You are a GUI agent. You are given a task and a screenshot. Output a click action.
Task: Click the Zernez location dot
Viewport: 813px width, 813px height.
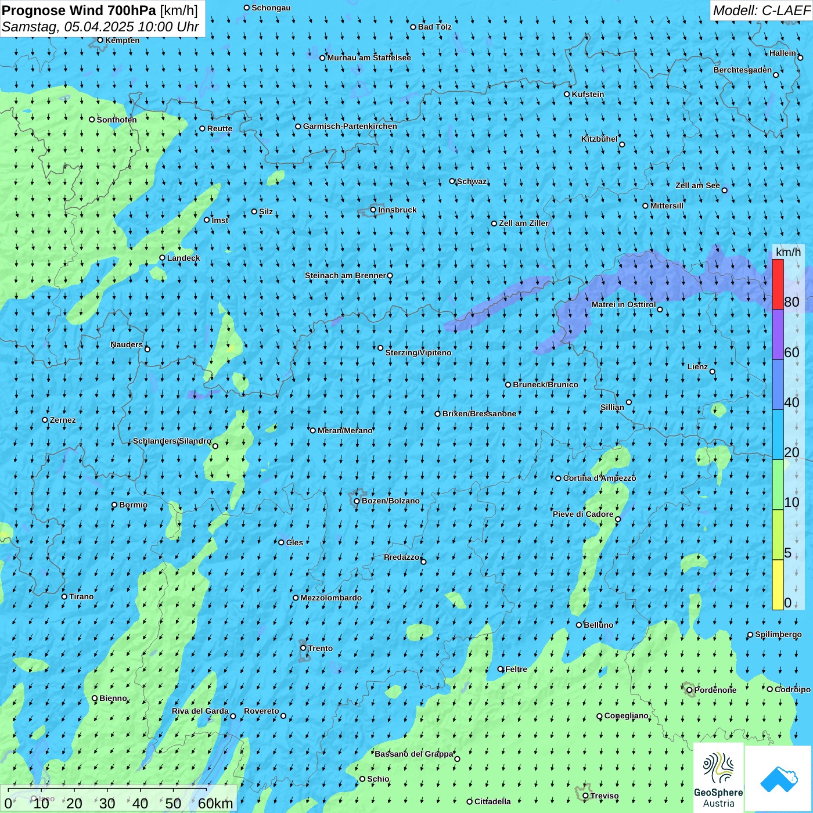[45, 420]
